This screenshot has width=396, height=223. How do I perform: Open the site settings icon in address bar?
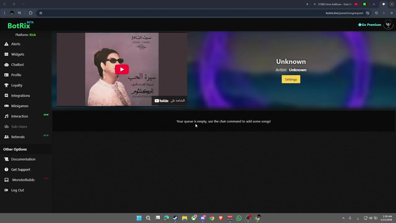[368, 13]
